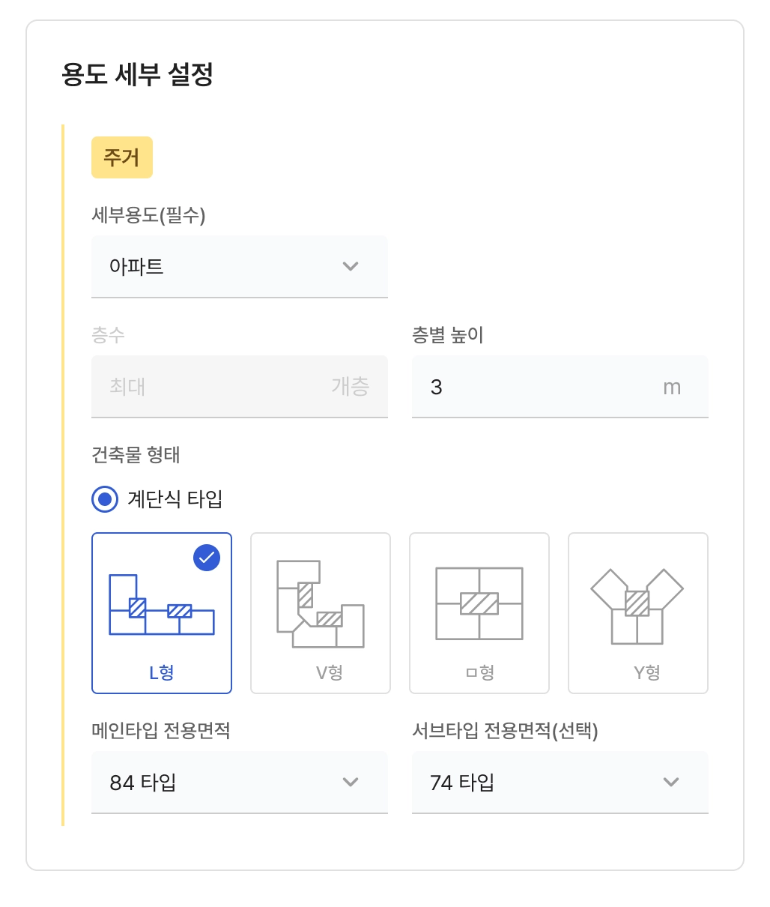Click the L형 label text

click(x=162, y=672)
